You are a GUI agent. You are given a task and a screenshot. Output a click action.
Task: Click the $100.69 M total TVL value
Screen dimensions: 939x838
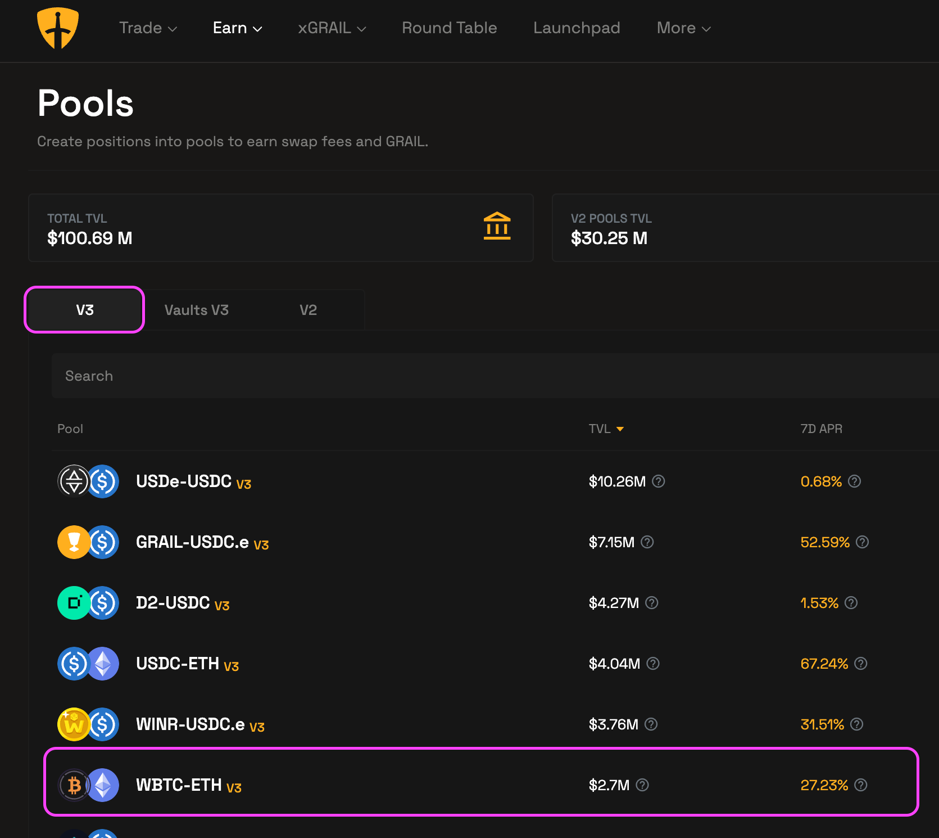(x=90, y=238)
